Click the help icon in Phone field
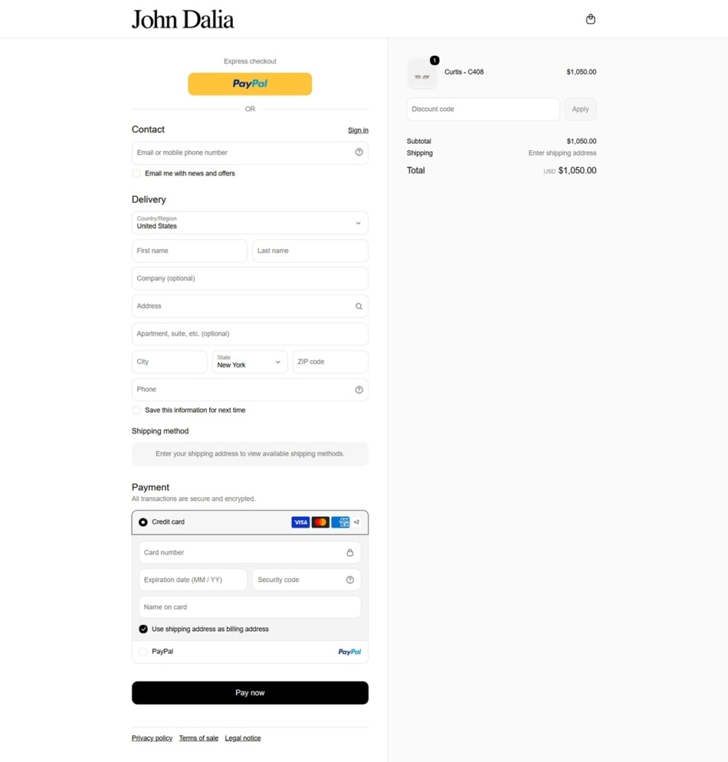Image resolution: width=728 pixels, height=762 pixels. (359, 390)
